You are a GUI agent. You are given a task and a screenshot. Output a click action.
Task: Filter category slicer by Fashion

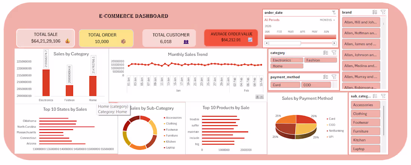click(320, 60)
